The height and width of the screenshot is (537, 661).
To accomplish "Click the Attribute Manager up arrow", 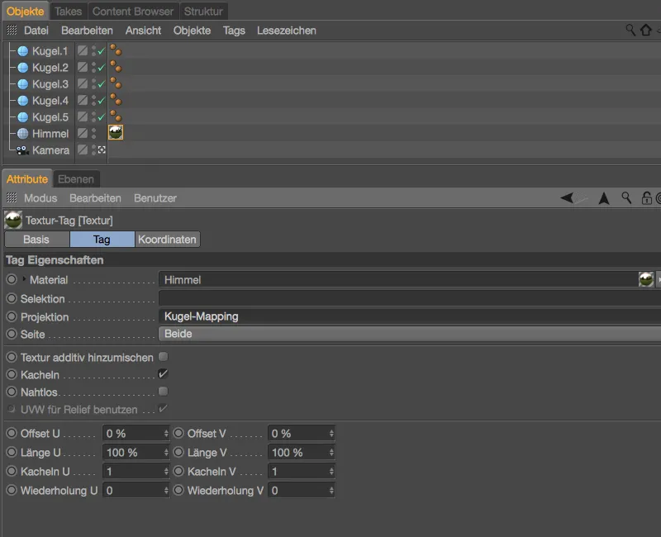I will 604,198.
